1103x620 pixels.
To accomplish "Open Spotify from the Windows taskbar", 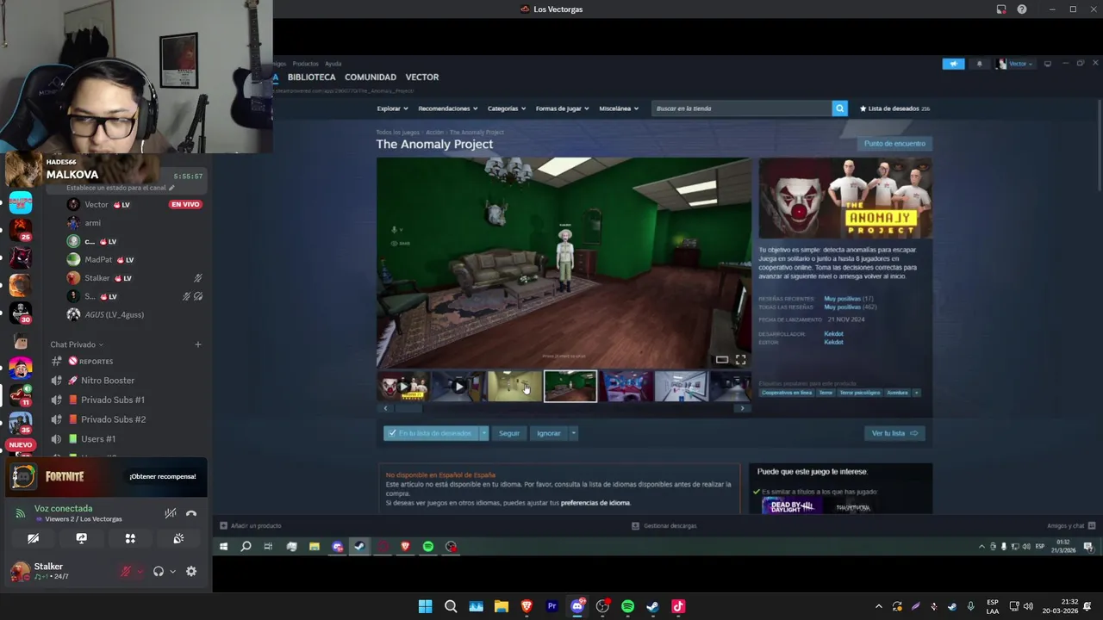I will tap(627, 606).
